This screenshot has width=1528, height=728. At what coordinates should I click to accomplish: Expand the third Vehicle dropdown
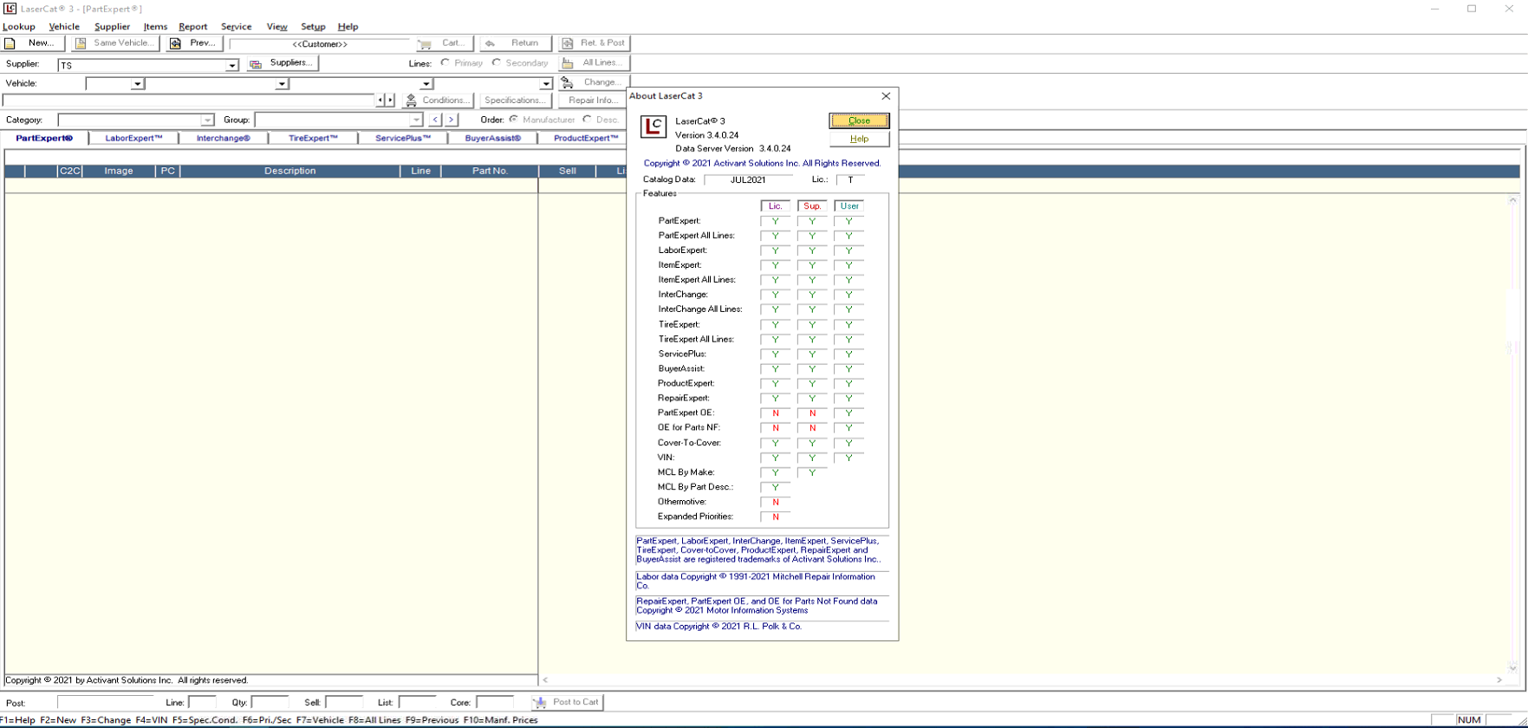426,84
